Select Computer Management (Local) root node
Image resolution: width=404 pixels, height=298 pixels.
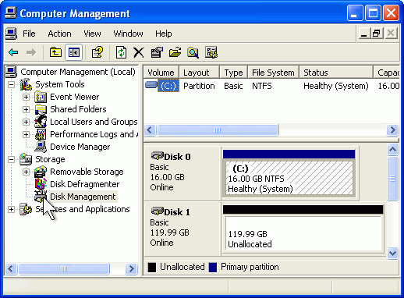[78, 72]
